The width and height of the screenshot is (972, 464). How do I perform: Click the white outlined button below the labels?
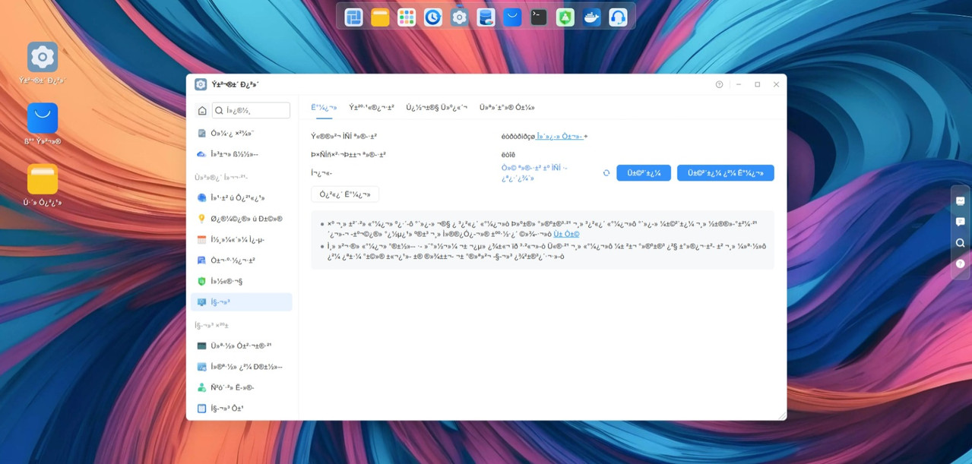pos(345,194)
